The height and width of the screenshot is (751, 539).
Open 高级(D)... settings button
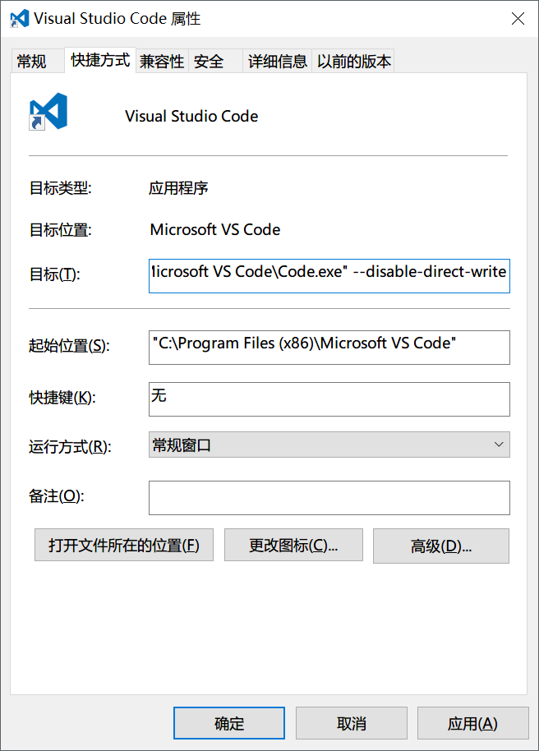click(x=441, y=546)
